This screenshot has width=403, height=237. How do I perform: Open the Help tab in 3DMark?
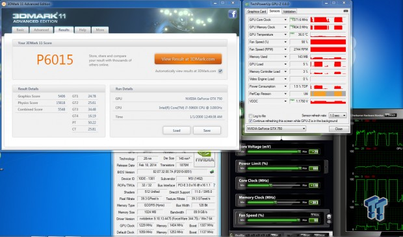tap(83, 30)
